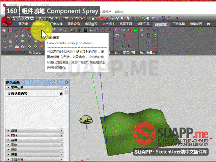Click the entity info details toggle icon

[x=61, y=93]
